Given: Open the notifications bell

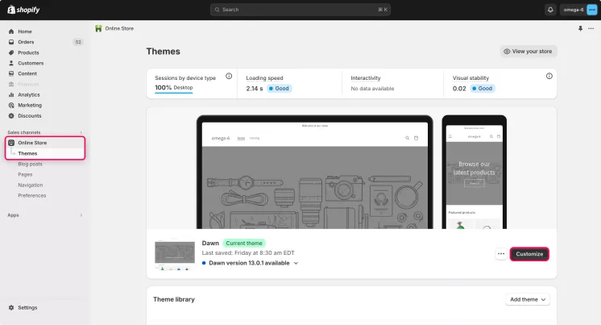Looking at the screenshot, I should tap(550, 10).
